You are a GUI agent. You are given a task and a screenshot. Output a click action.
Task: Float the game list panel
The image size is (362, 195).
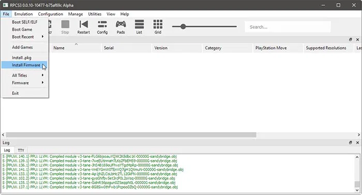[351, 40]
